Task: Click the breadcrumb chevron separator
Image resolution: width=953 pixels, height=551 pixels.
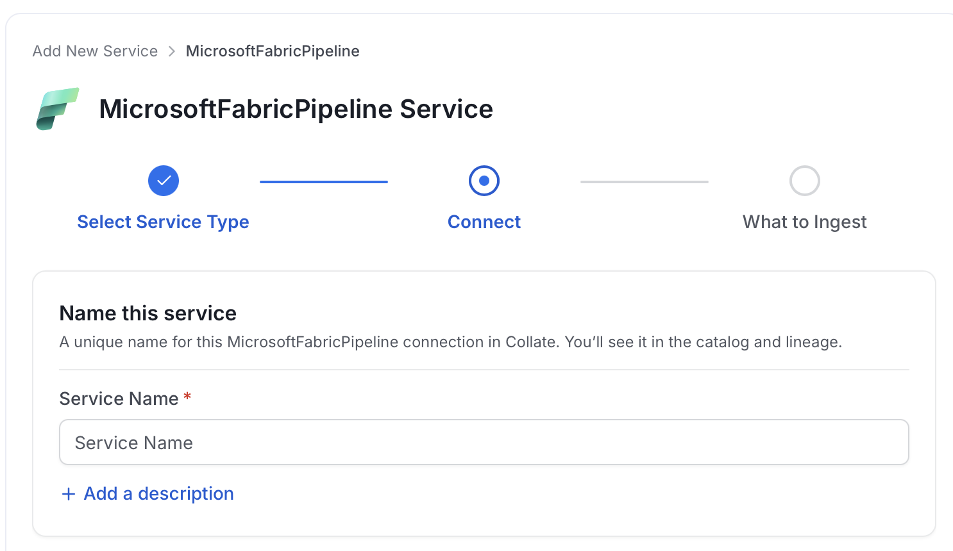Action: 172,51
